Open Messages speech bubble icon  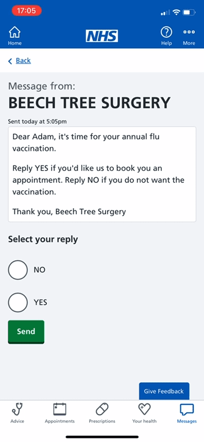point(187,410)
